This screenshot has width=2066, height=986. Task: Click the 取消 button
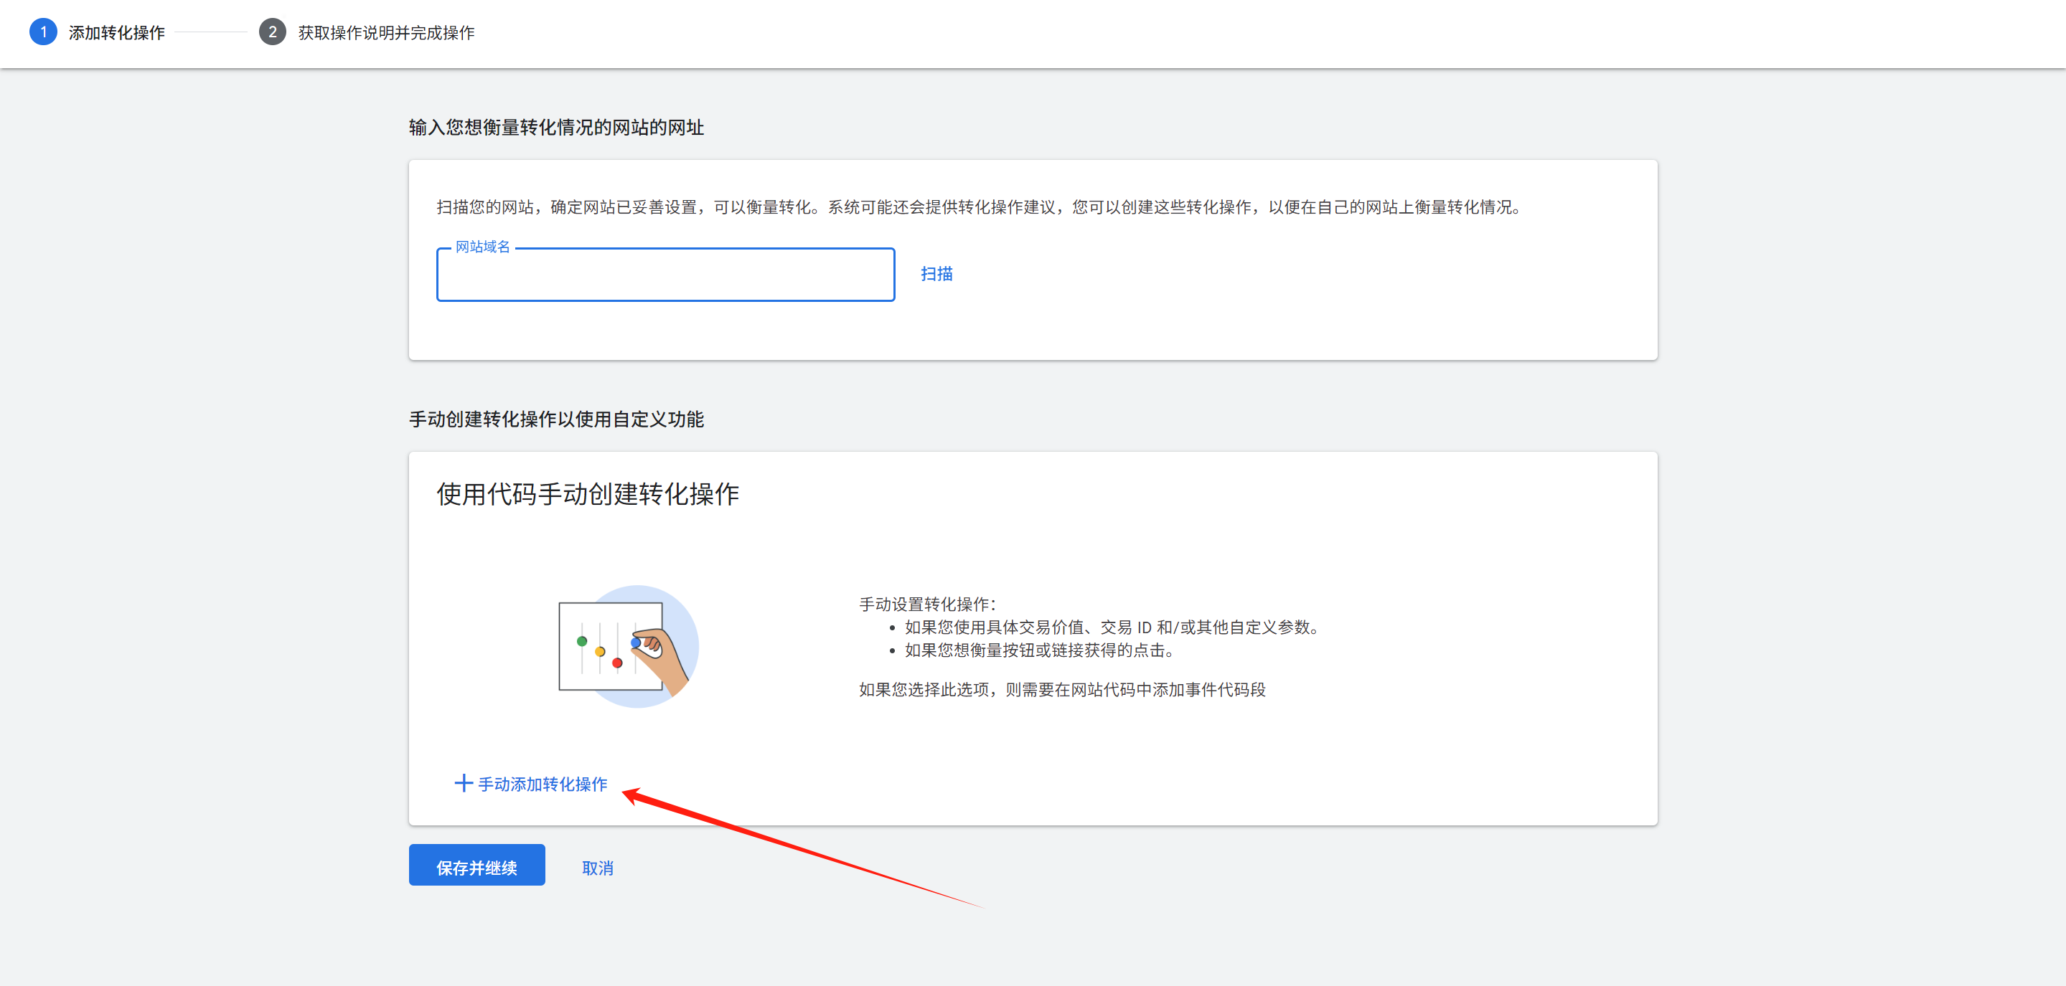coord(597,868)
